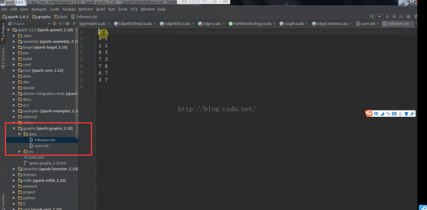Expand the launcher module folder
The image size is (427, 210).
click(14, 169)
